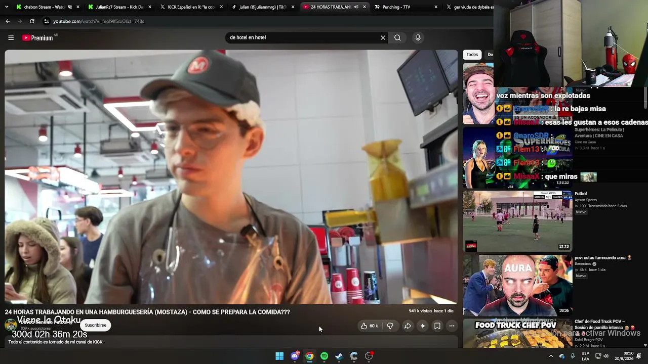Viewport: 648px width, 364px height.
Task: Like the video with 60 k likes
Action: (x=369, y=326)
